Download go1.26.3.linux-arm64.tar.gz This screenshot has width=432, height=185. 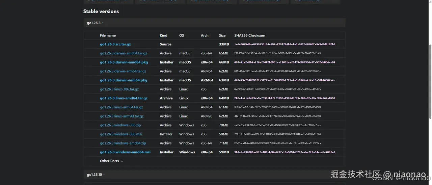click(121, 107)
